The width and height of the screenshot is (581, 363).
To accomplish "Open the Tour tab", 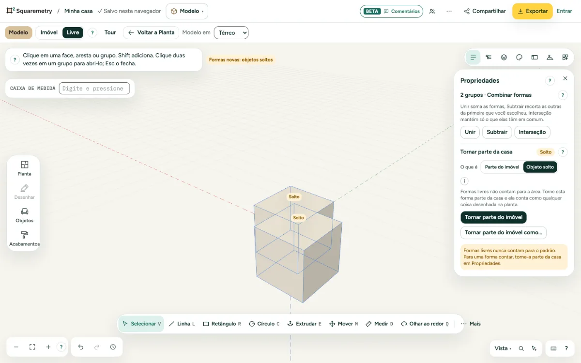I will click(x=110, y=32).
